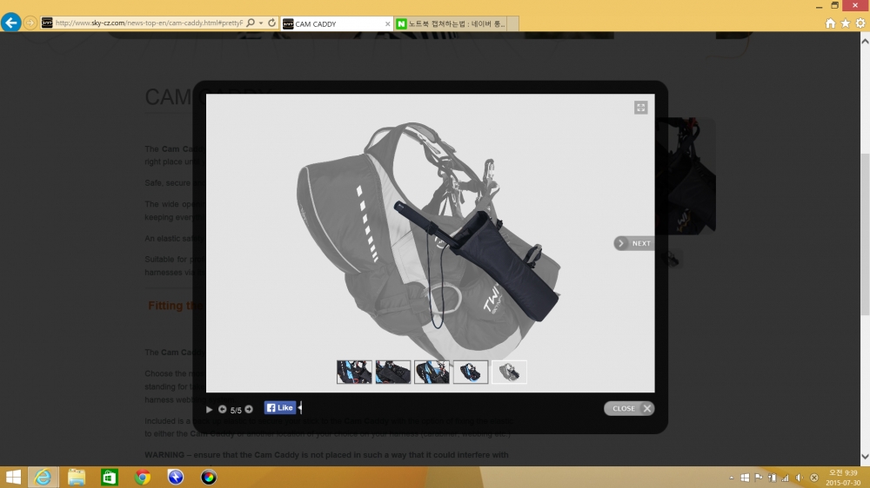Image resolution: width=870 pixels, height=488 pixels.
Task: Click the Facebook Like button
Action: coord(280,408)
